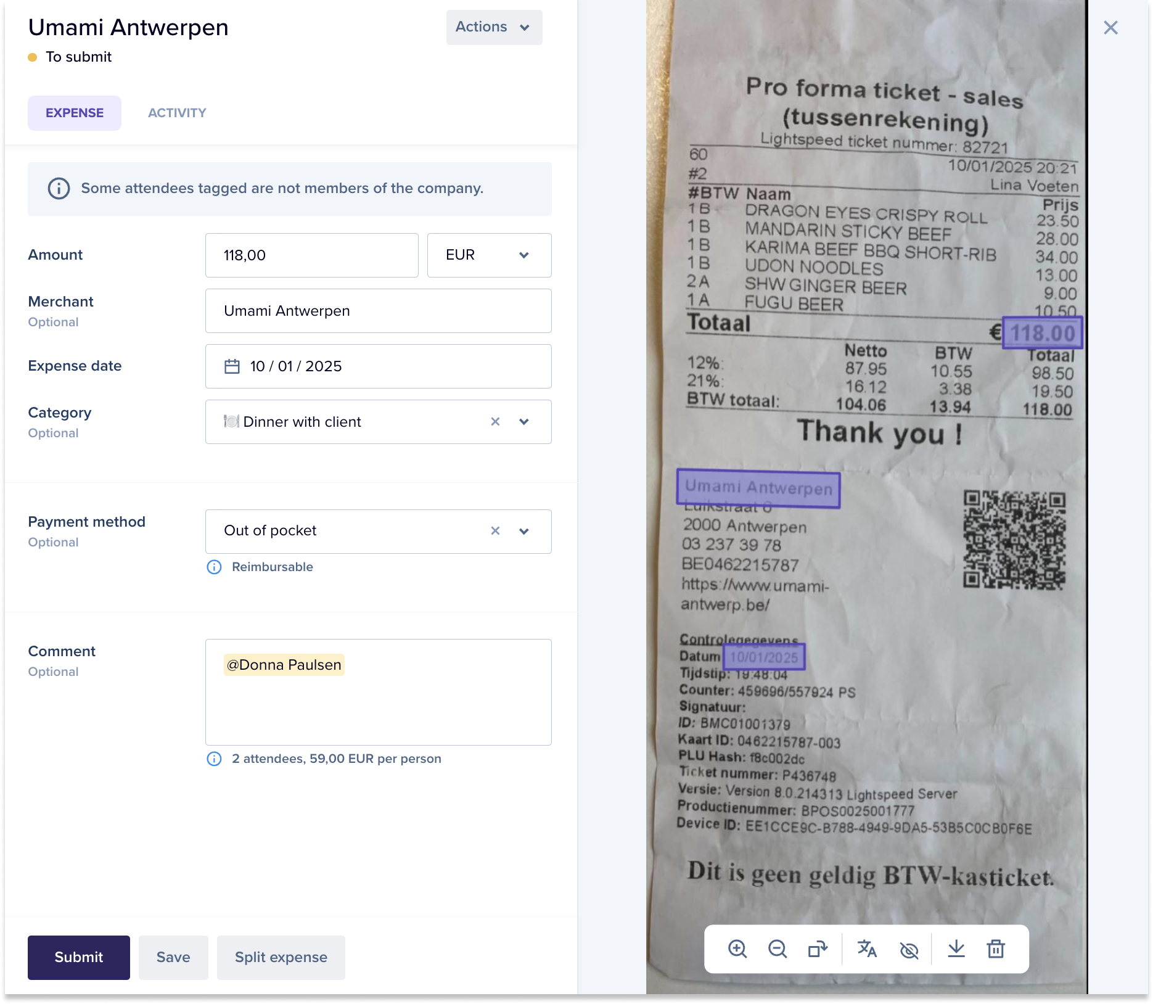Select the Expense tab
The width and height of the screenshot is (1153, 1004).
tap(75, 113)
